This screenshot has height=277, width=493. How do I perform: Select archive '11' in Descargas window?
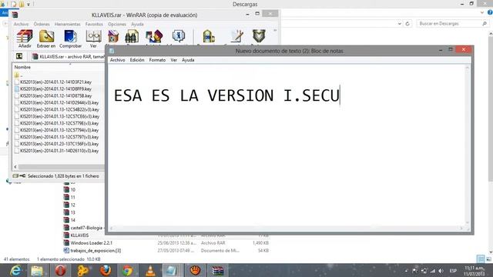[69, 197]
